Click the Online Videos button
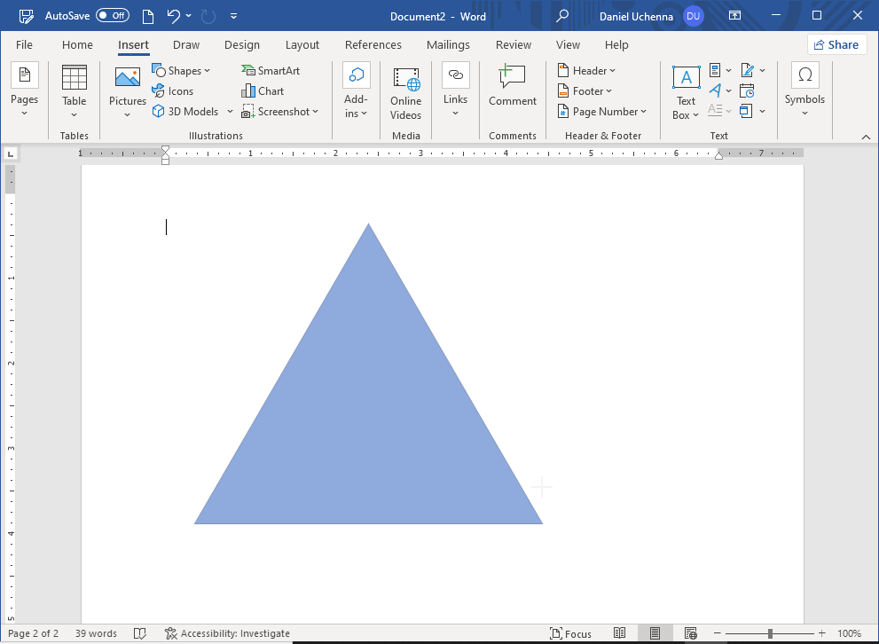879x644 pixels. (405, 93)
